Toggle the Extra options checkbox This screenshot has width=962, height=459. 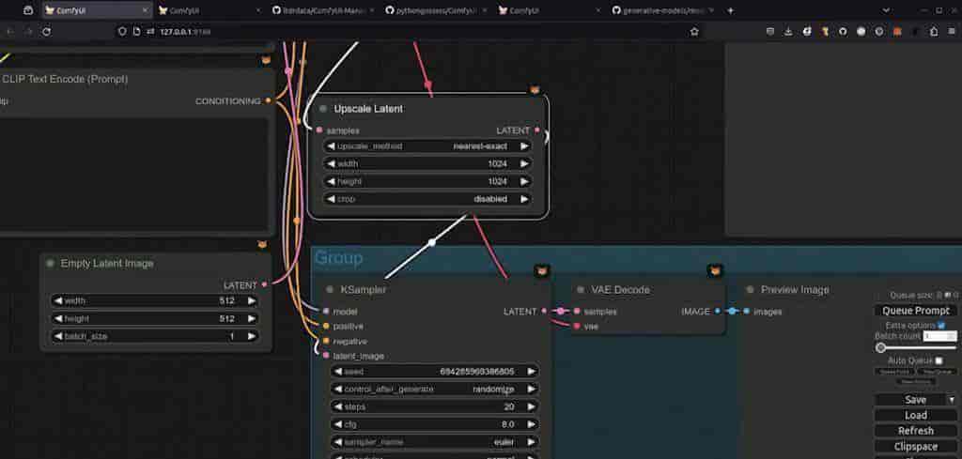coord(941,326)
